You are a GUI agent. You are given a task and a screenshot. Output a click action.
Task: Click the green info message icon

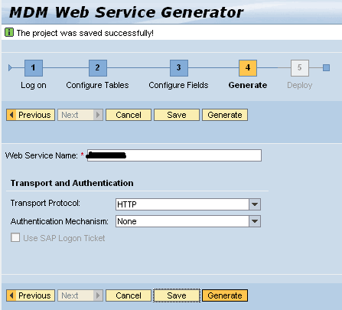click(x=9, y=32)
